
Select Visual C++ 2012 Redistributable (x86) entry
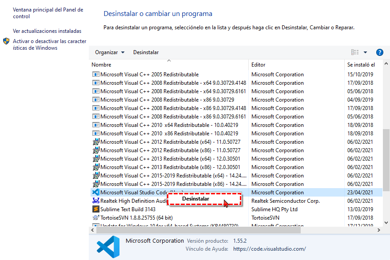pos(171,150)
